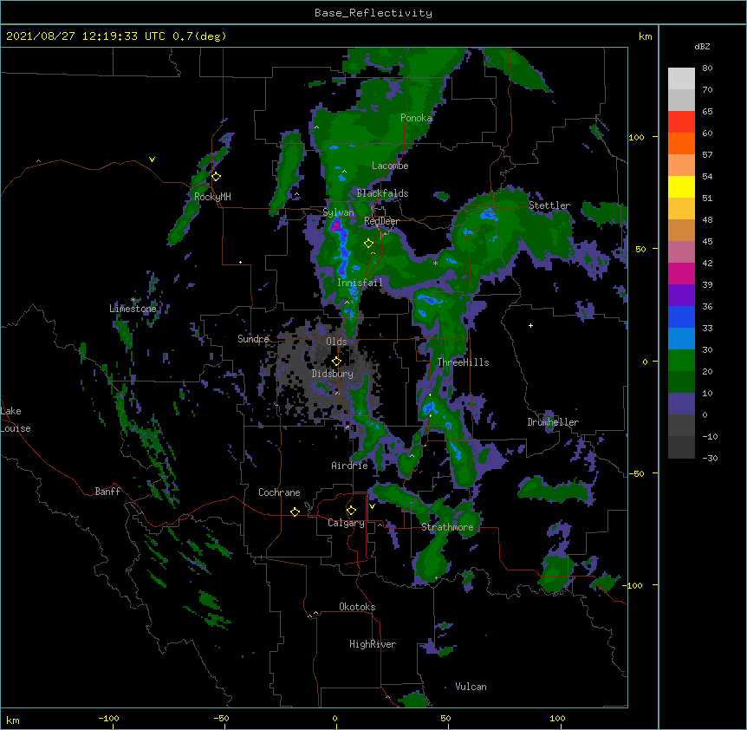747x730 pixels.
Task: Select the Blackfalds label
Action: click(x=382, y=193)
